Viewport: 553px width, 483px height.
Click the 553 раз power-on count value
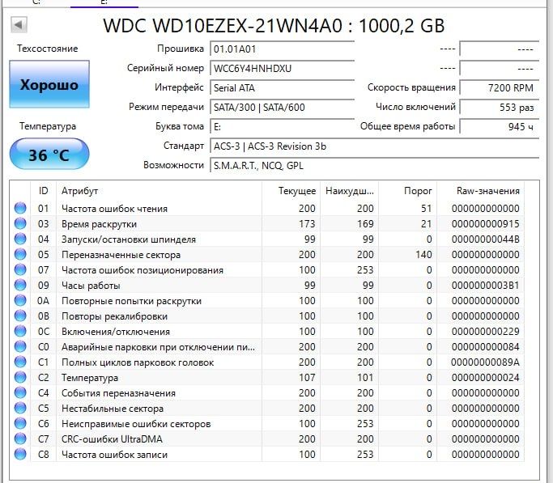click(x=500, y=107)
